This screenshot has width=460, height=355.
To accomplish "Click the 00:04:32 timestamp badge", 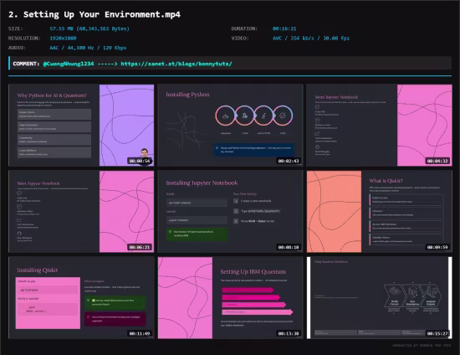I will (437, 161).
